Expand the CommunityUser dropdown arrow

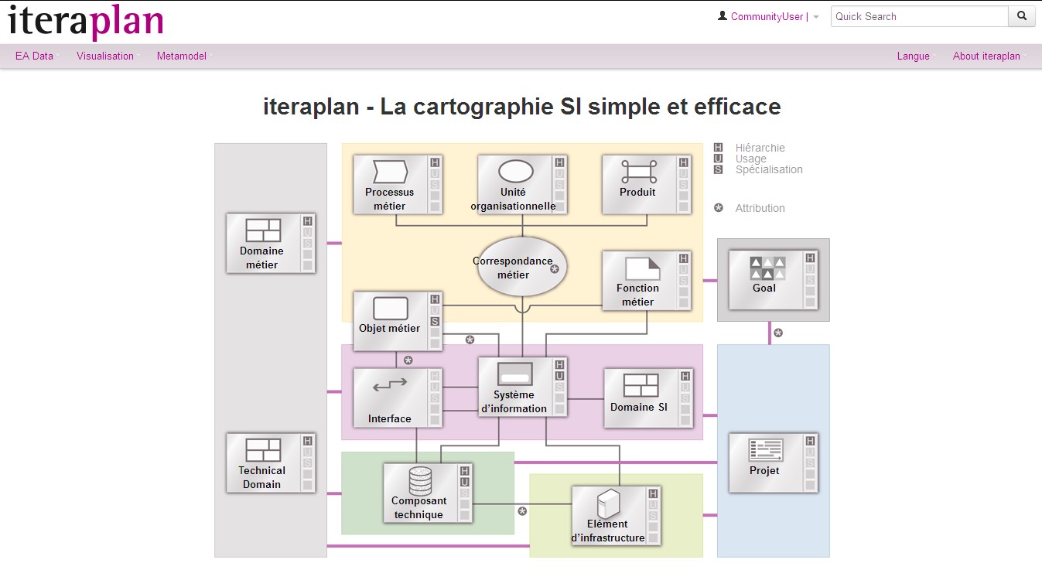tap(816, 17)
